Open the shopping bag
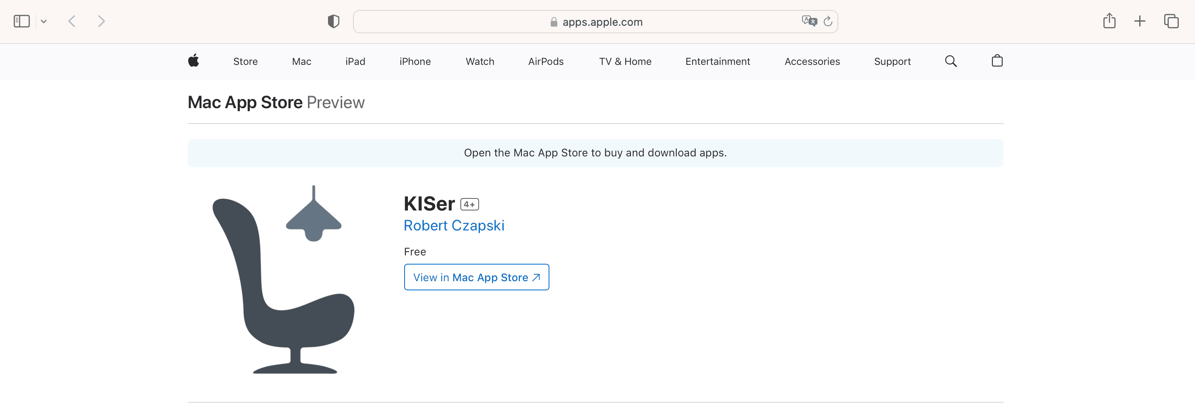The height and width of the screenshot is (416, 1195). (x=997, y=61)
